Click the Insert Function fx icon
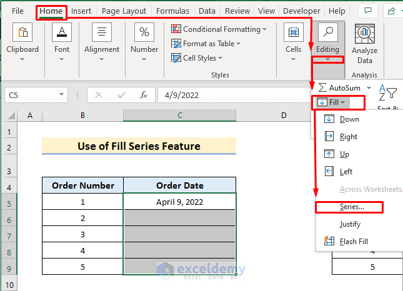The image size is (403, 291). [144, 95]
